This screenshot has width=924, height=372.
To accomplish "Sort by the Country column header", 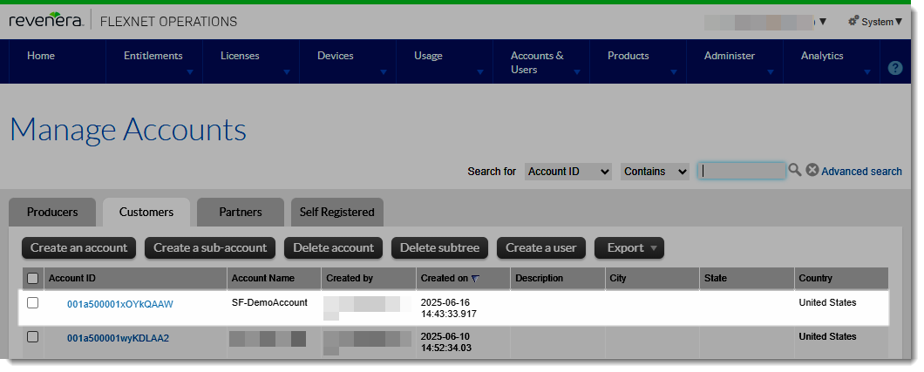I will coord(816,279).
